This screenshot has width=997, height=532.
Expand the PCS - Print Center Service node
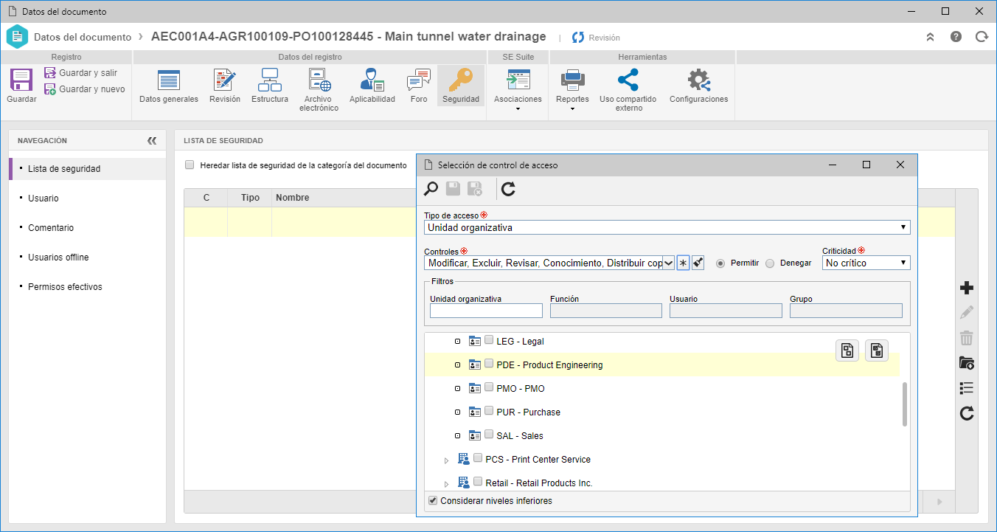[446, 460]
